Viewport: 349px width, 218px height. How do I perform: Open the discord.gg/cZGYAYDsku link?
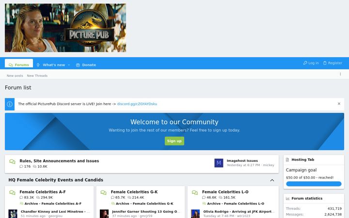pos(137,104)
